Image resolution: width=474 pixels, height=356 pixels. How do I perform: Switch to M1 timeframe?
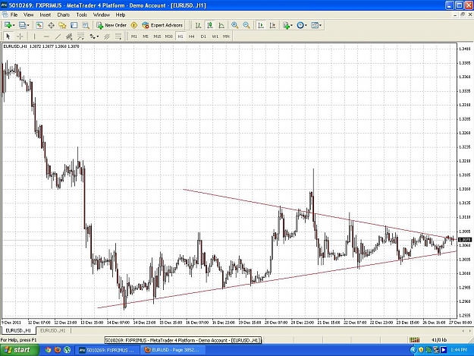(x=134, y=36)
